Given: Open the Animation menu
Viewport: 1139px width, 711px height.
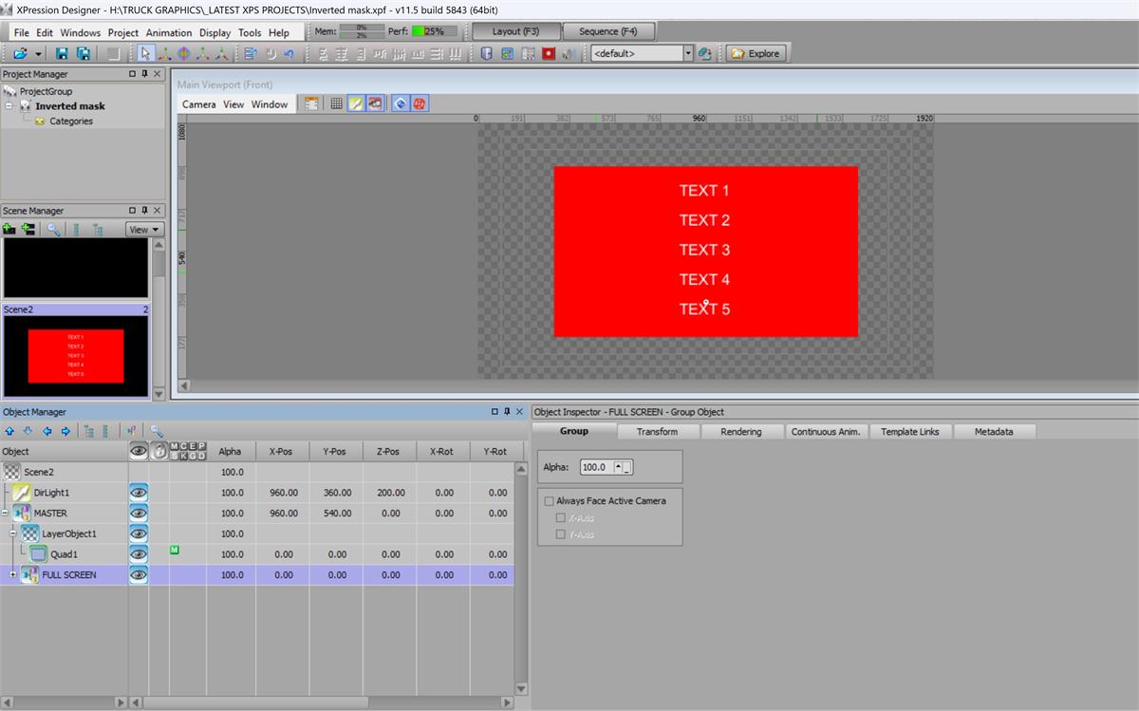Looking at the screenshot, I should click(168, 32).
